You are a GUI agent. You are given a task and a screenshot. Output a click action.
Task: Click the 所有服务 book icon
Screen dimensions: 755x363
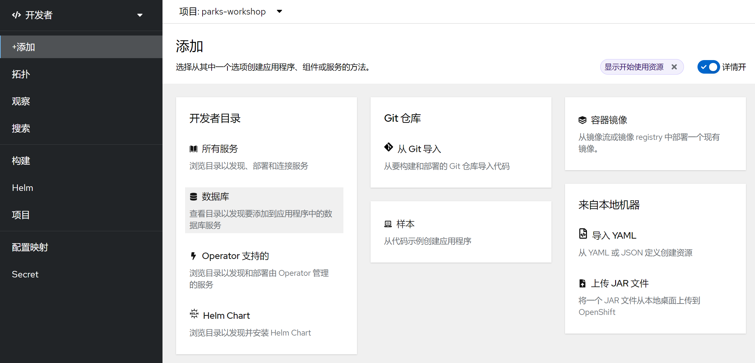pyautogui.click(x=193, y=148)
